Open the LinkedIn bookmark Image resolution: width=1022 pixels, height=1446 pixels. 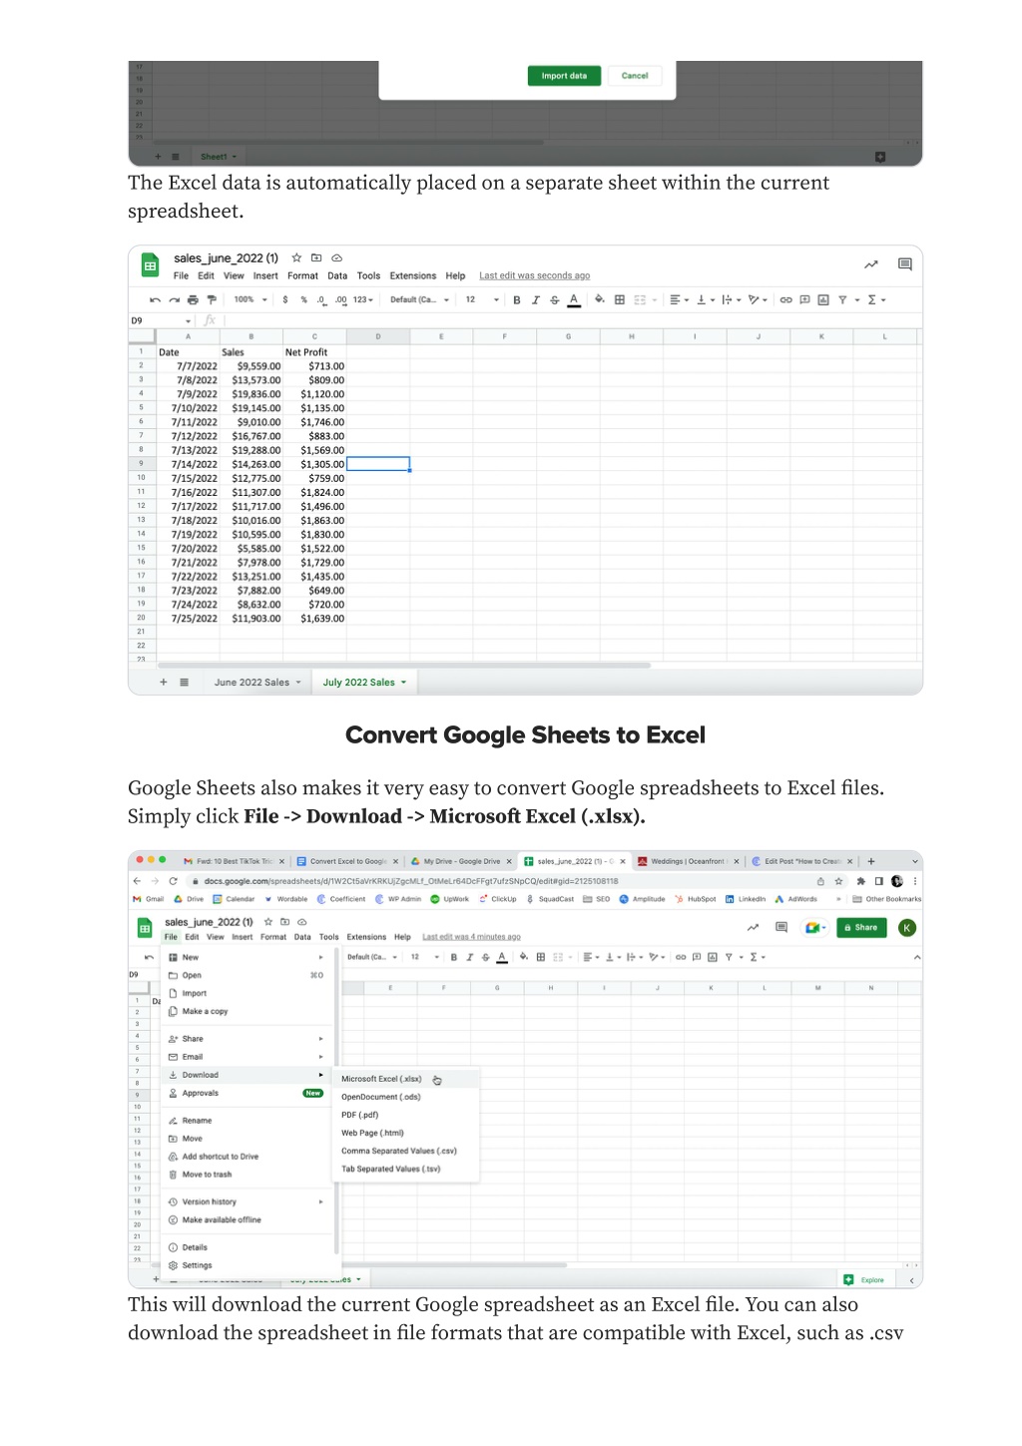tap(746, 899)
